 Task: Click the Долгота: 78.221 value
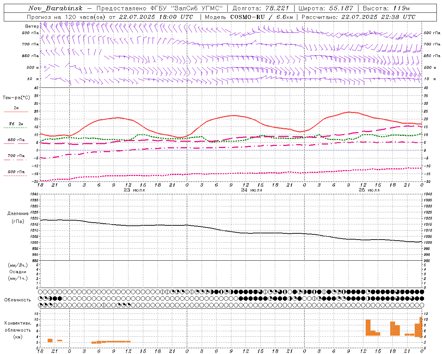pyautogui.click(x=260, y=8)
